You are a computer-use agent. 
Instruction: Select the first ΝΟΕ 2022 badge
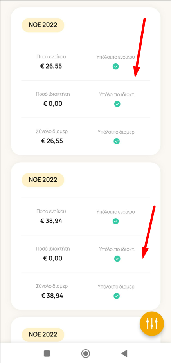[x=43, y=25]
